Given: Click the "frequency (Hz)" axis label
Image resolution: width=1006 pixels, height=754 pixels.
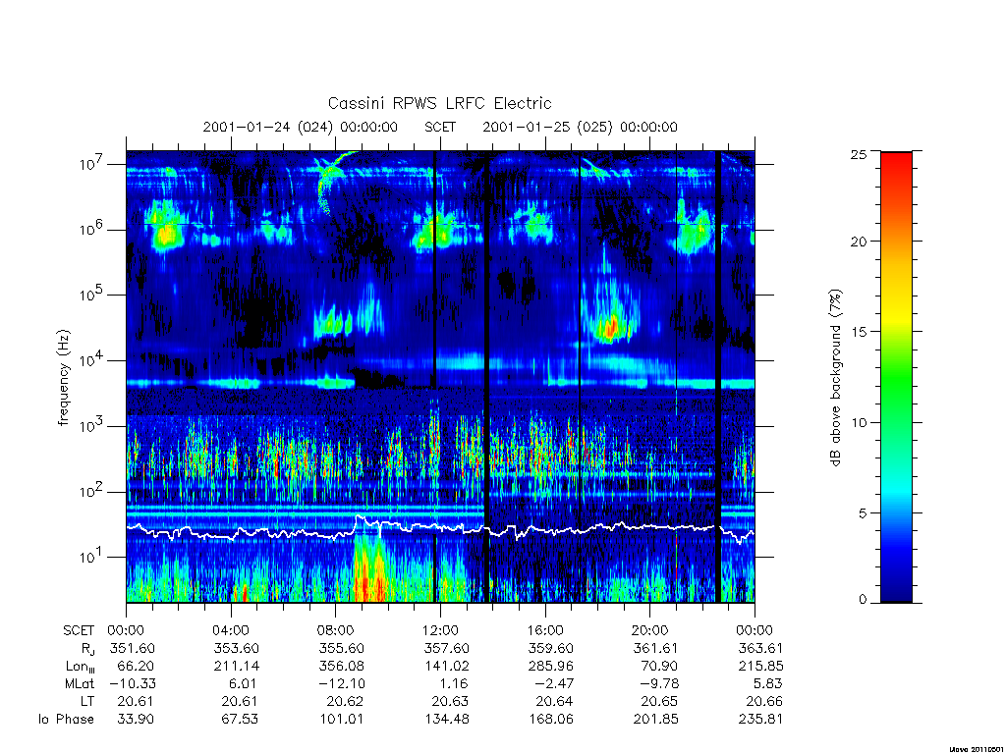Looking at the screenshot, I should tap(63, 378).
